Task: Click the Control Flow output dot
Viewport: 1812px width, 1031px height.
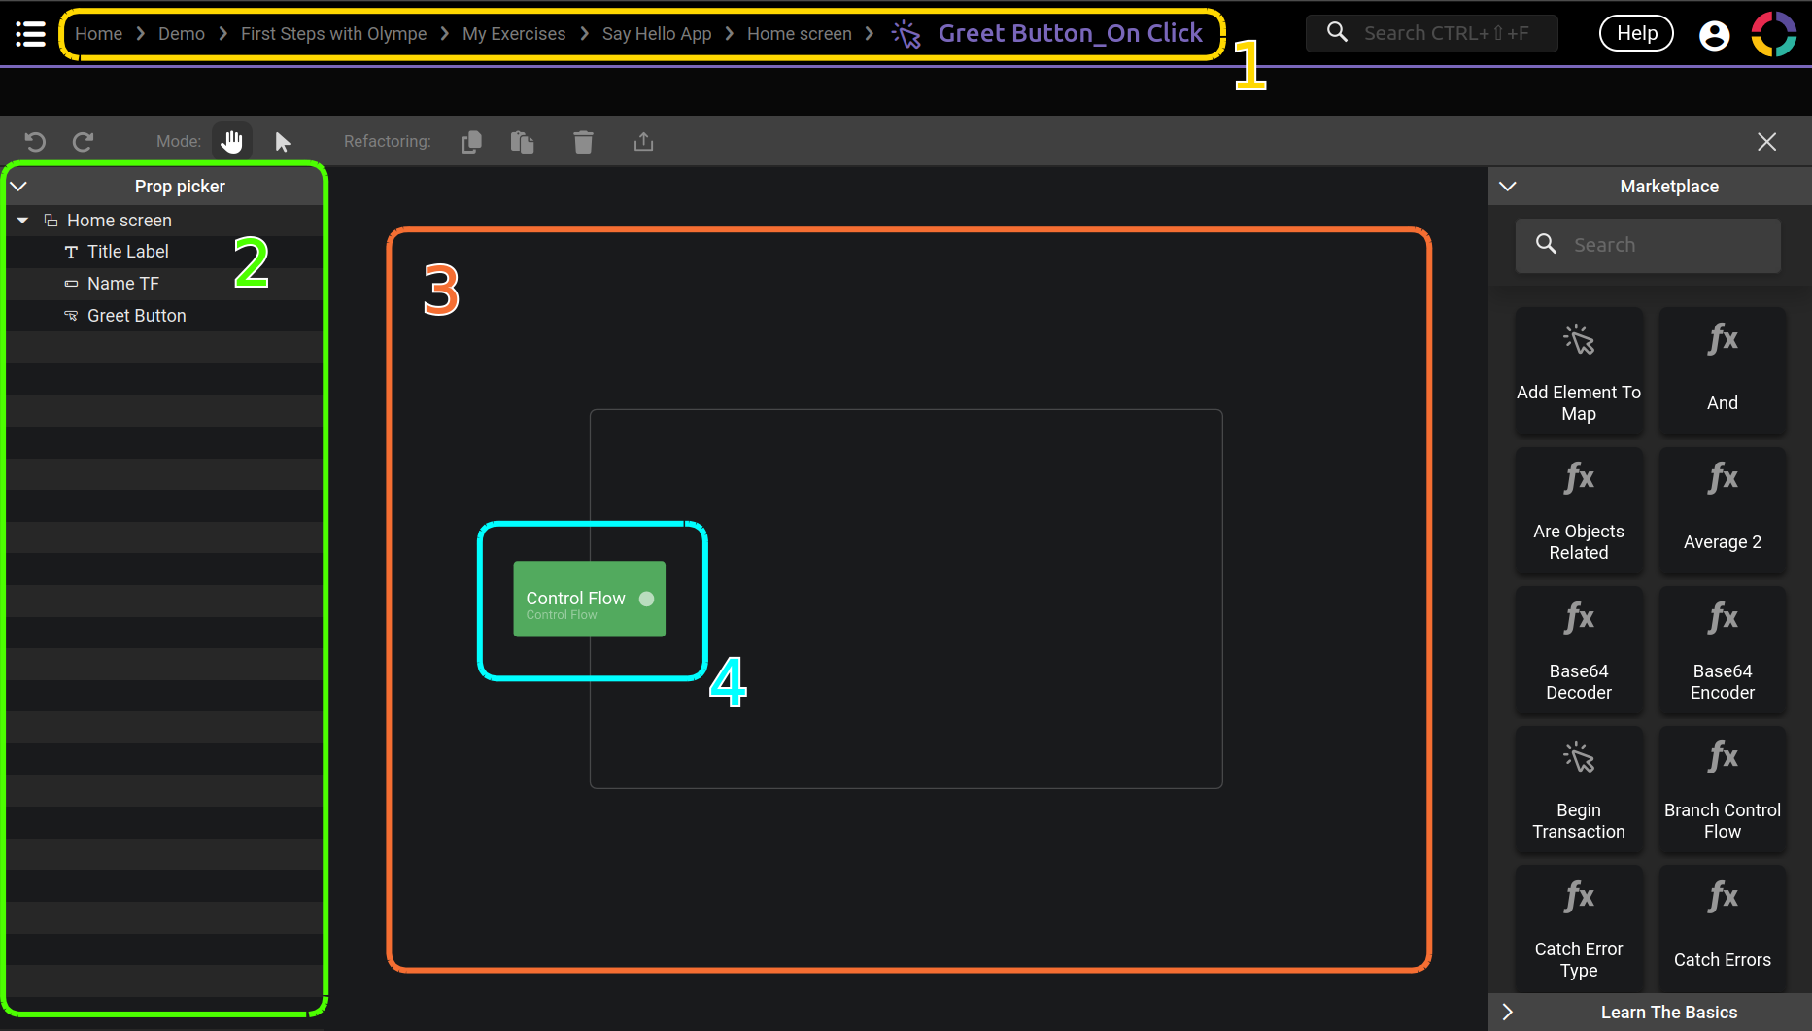Action: click(x=646, y=599)
